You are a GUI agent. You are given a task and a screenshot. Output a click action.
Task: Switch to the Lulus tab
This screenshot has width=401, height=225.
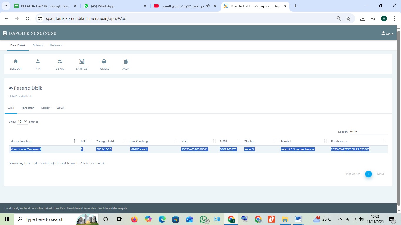click(x=60, y=108)
